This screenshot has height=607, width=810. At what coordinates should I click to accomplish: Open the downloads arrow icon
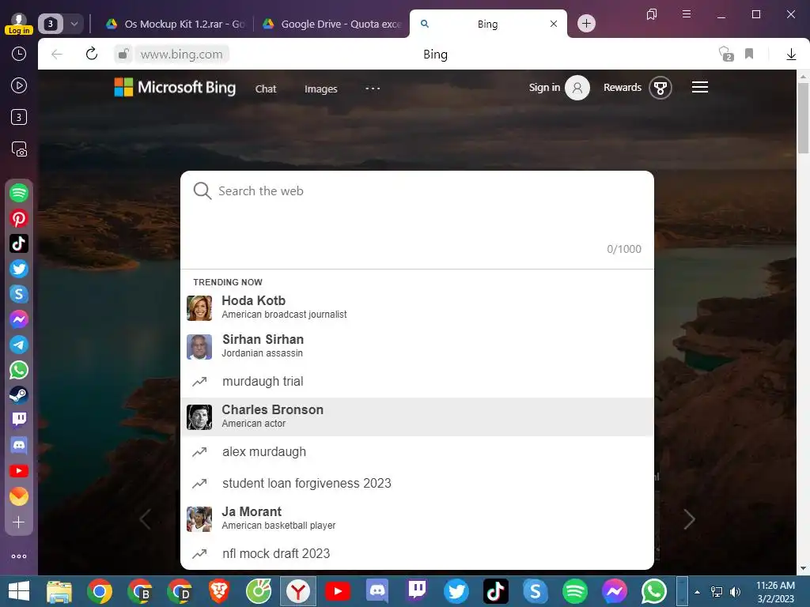tap(791, 54)
